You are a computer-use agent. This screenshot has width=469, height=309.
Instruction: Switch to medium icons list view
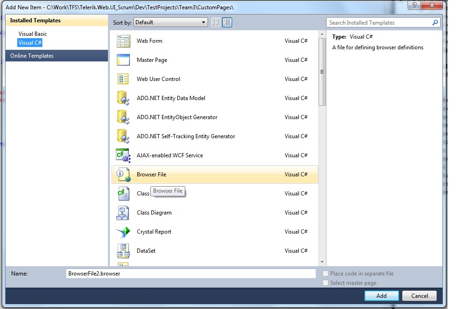coord(227,22)
